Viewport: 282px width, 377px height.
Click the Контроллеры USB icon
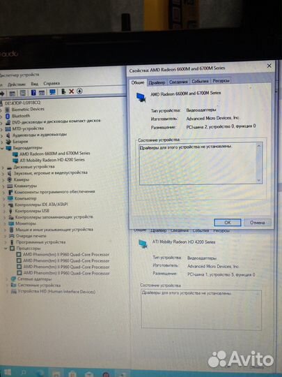tap(10, 211)
